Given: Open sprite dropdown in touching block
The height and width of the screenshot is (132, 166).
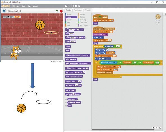Looking at the screenshot, I should (114, 63).
